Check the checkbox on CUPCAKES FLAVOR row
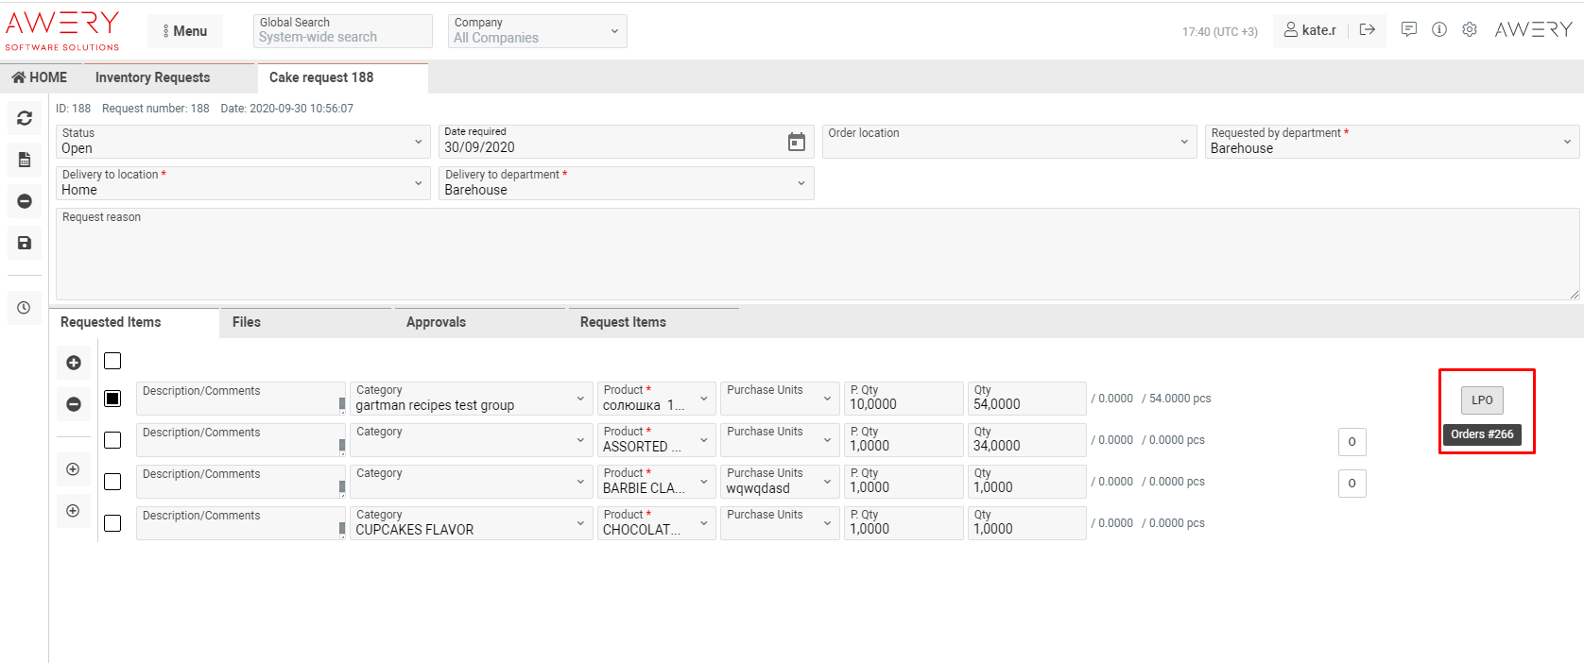The image size is (1584, 663). 112,523
